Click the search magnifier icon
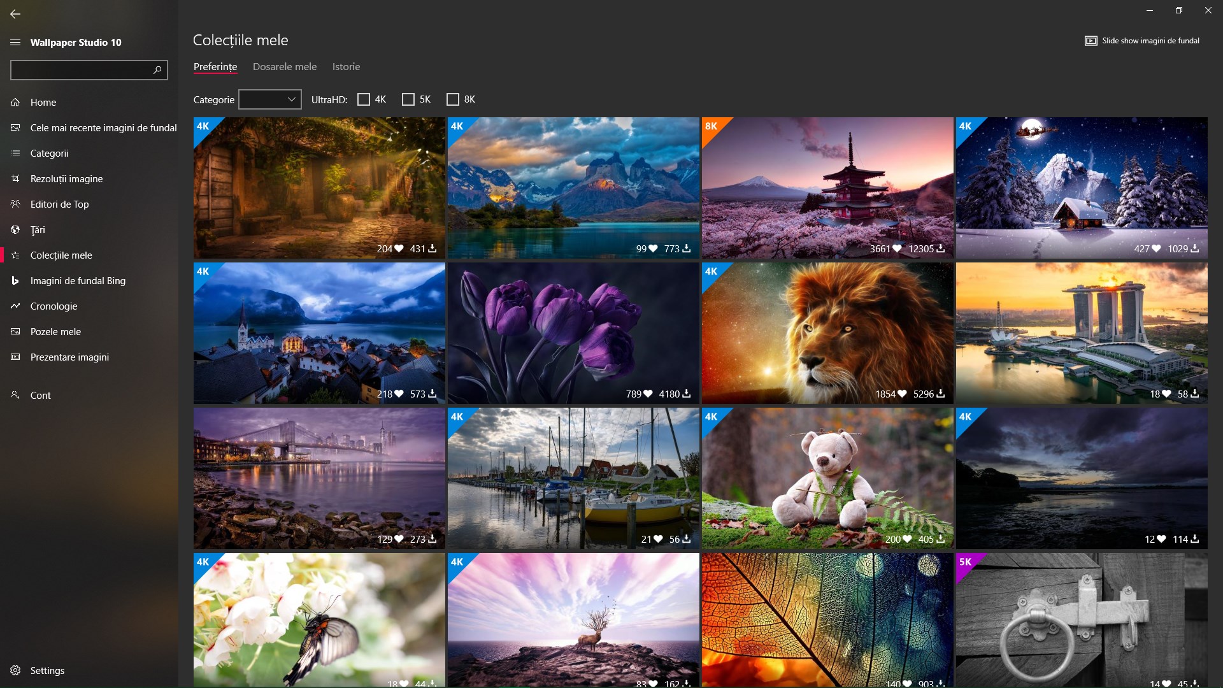This screenshot has height=688, width=1223. (157, 69)
